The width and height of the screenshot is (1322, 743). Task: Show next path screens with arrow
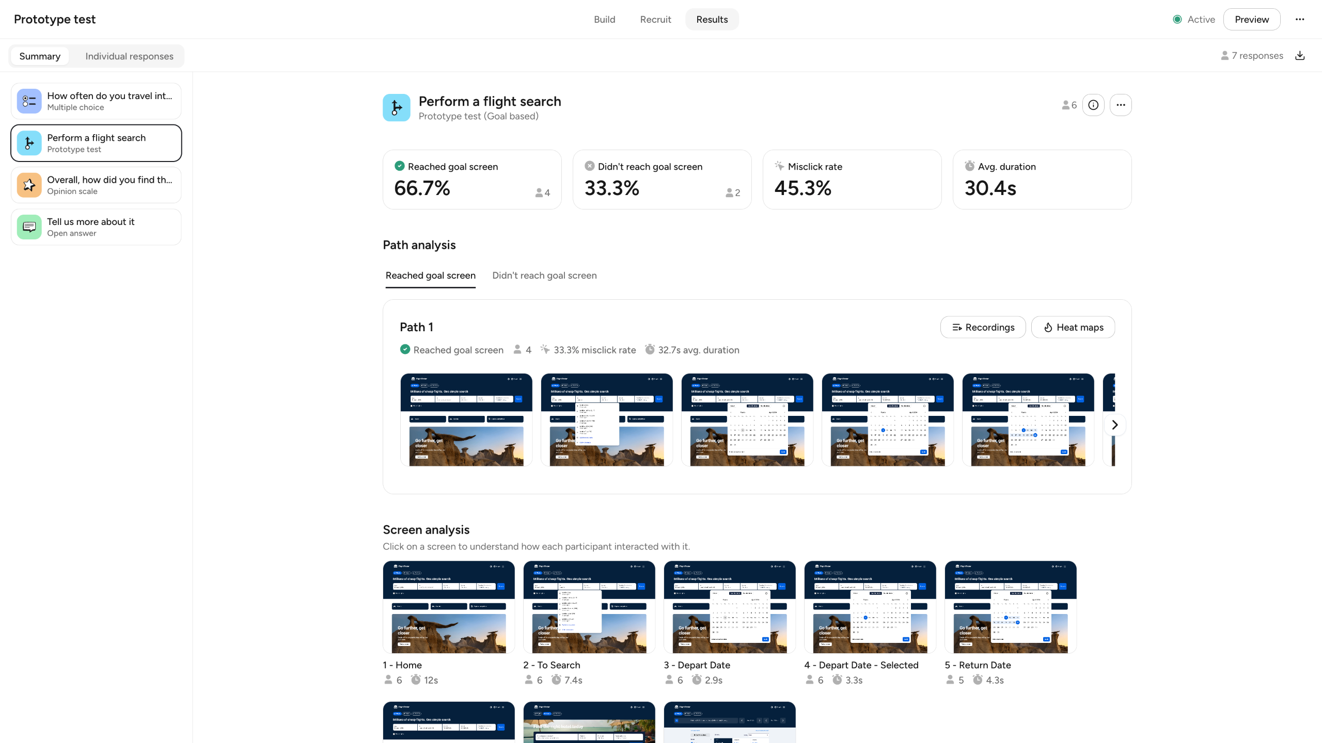coord(1114,425)
